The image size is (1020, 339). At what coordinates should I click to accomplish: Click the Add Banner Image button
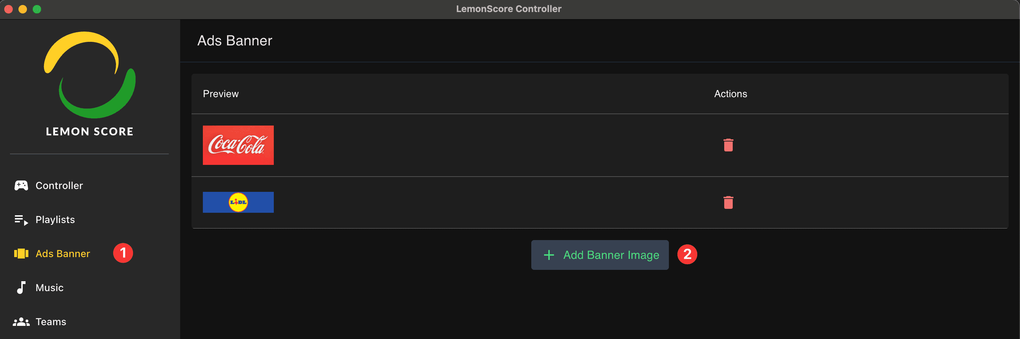point(599,255)
